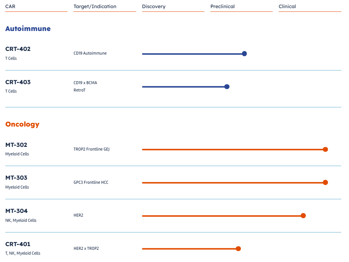Click the MT-302 progress bar end dot
Viewport: 349px width, 262px height.
(x=325, y=149)
